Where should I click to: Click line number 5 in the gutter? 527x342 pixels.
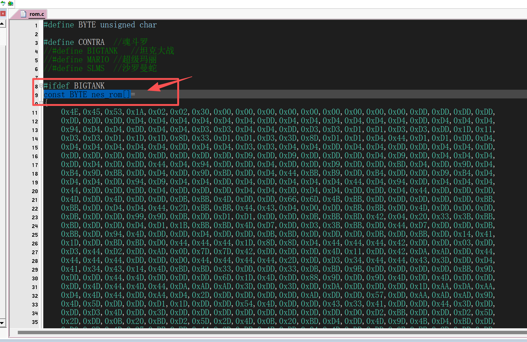pos(36,60)
